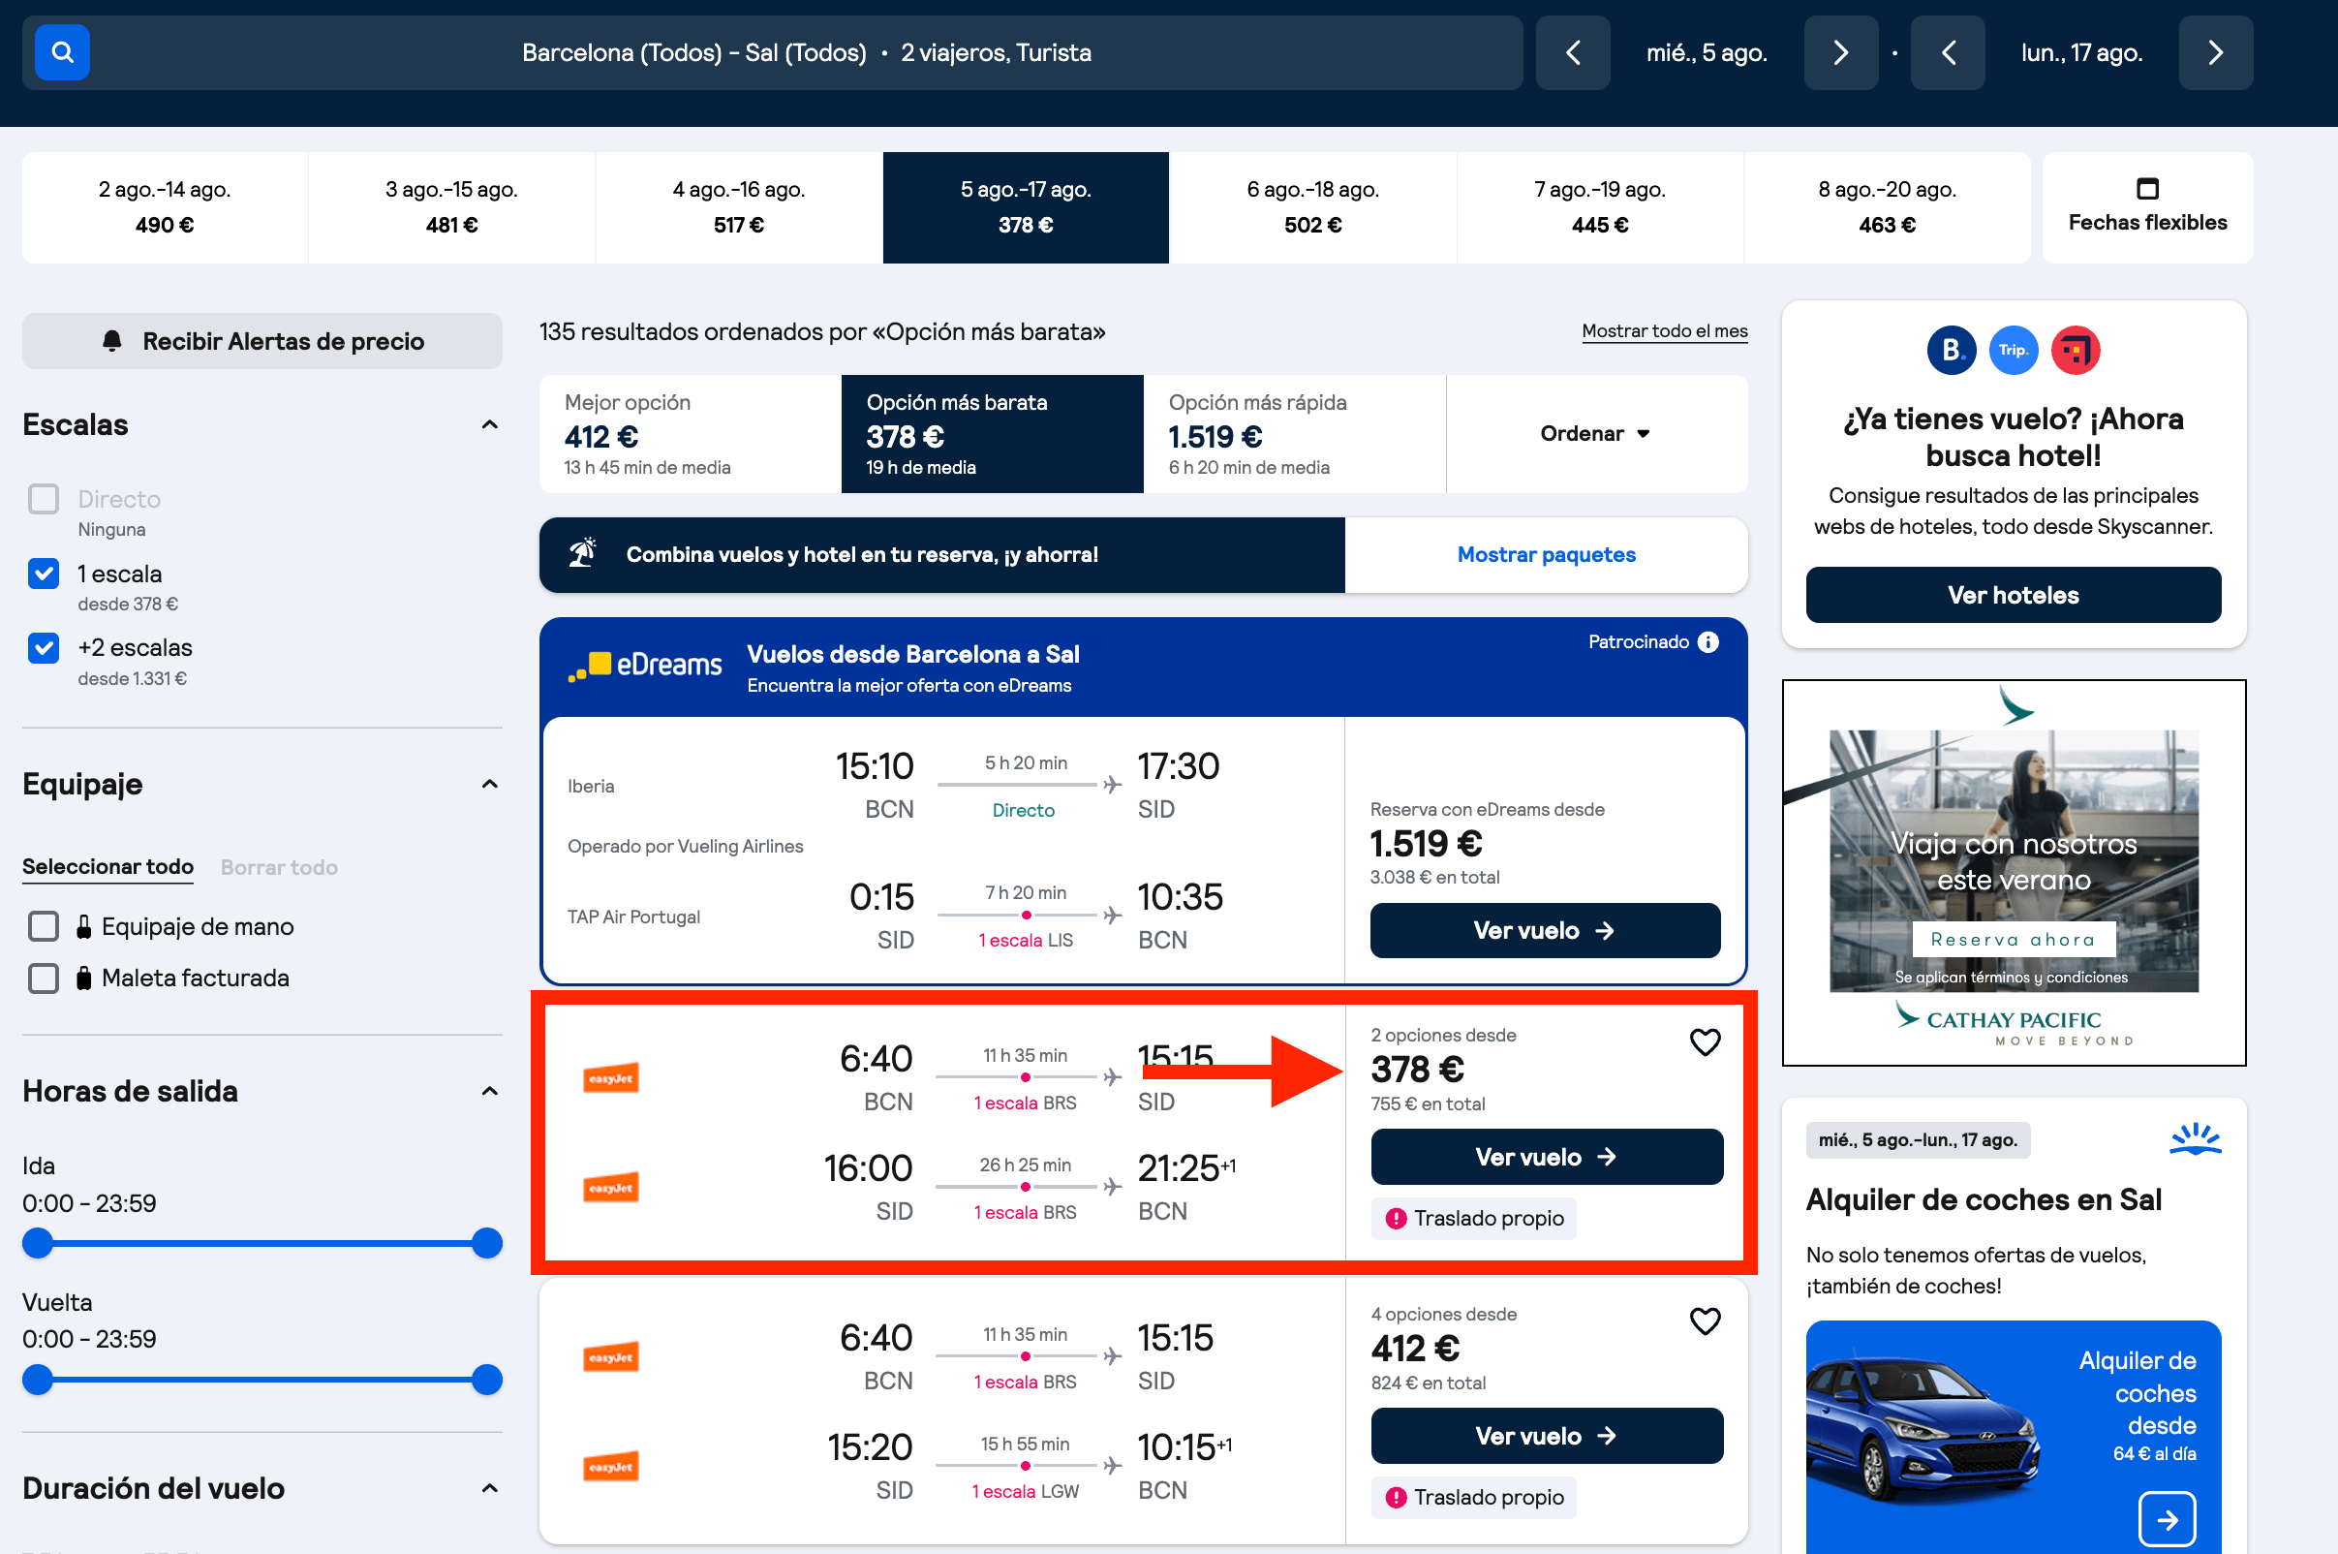Click the Trip. logo icon
The image size is (2338, 1554).
(2013, 350)
